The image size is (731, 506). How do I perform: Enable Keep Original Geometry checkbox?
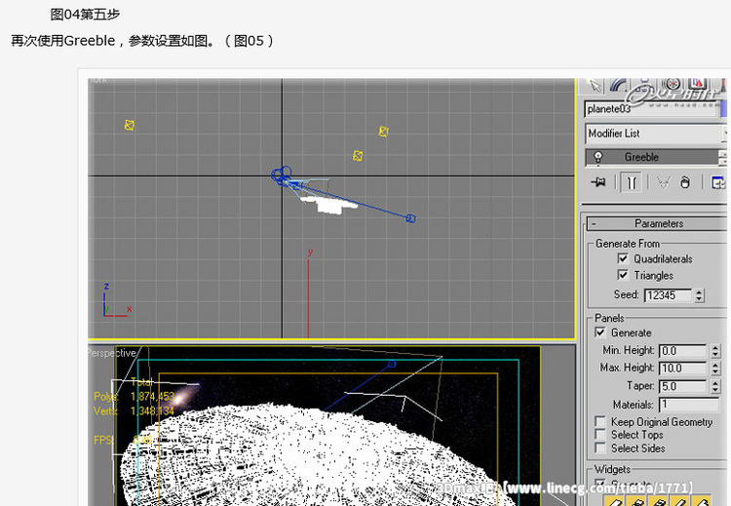click(600, 421)
